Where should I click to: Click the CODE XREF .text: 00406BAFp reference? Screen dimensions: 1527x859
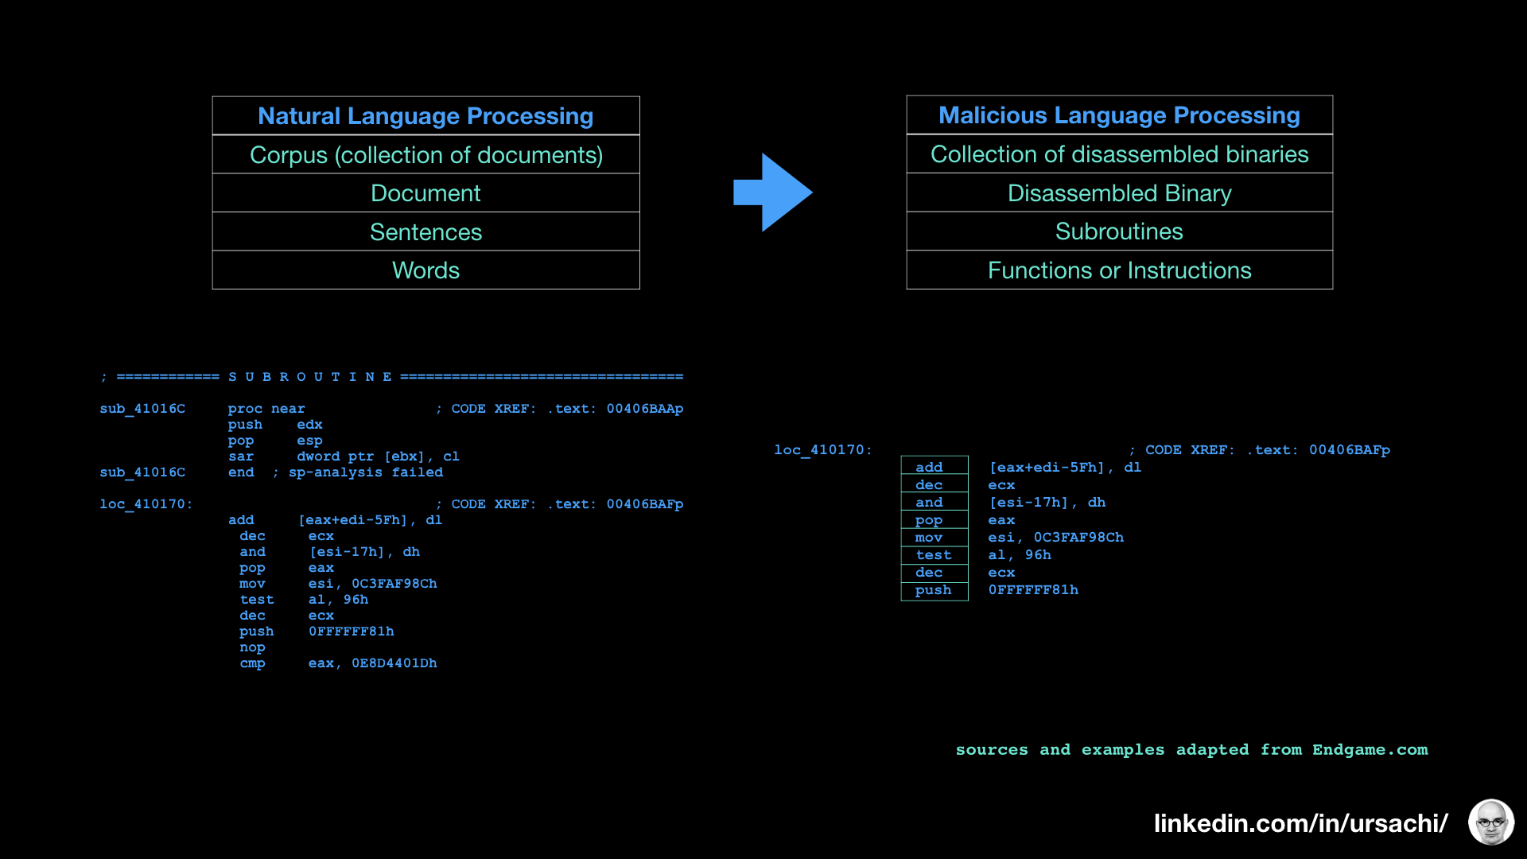click(x=1257, y=449)
